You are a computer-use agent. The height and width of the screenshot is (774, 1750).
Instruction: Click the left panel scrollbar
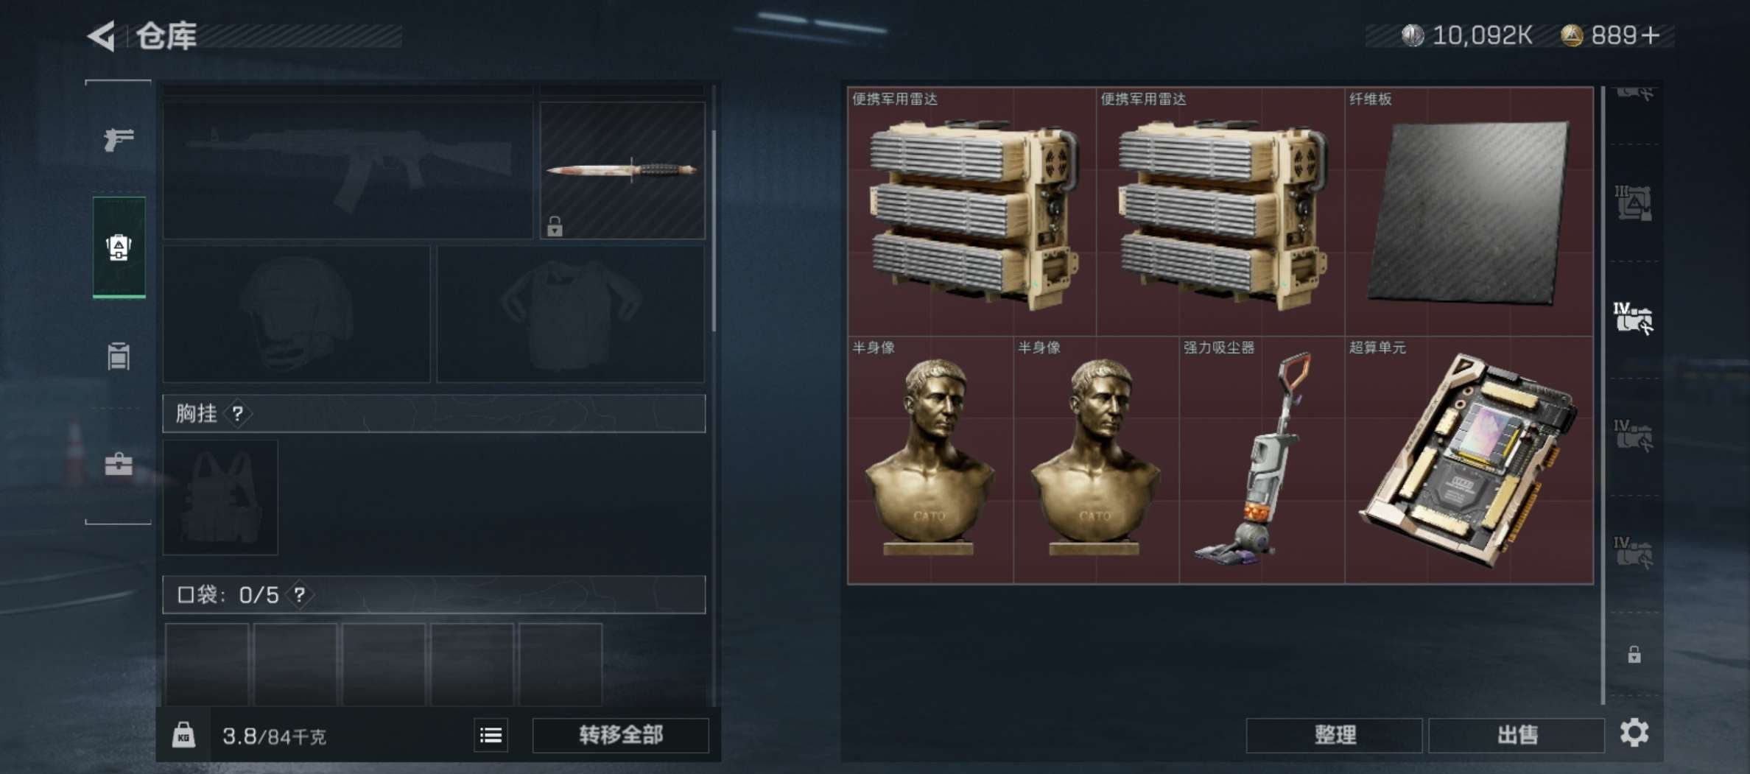[713, 231]
